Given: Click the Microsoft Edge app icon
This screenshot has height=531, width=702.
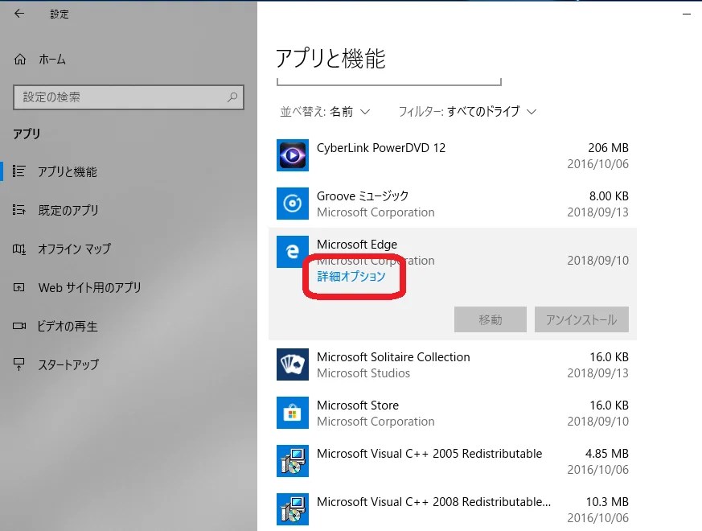Looking at the screenshot, I should (x=293, y=252).
